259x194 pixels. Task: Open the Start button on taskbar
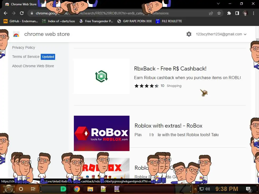(9, 189)
